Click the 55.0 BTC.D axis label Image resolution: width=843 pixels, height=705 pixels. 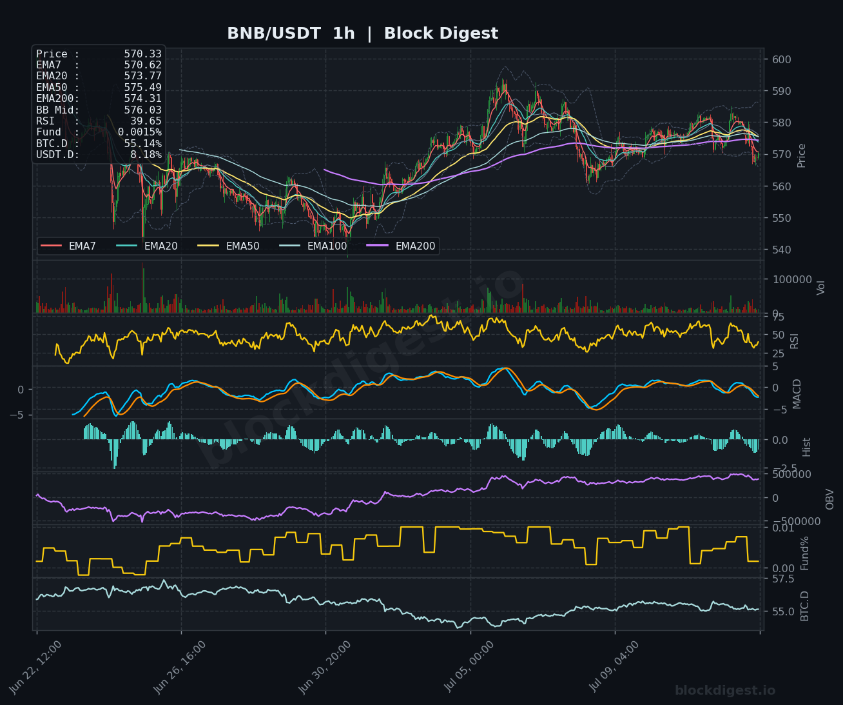coord(783,611)
